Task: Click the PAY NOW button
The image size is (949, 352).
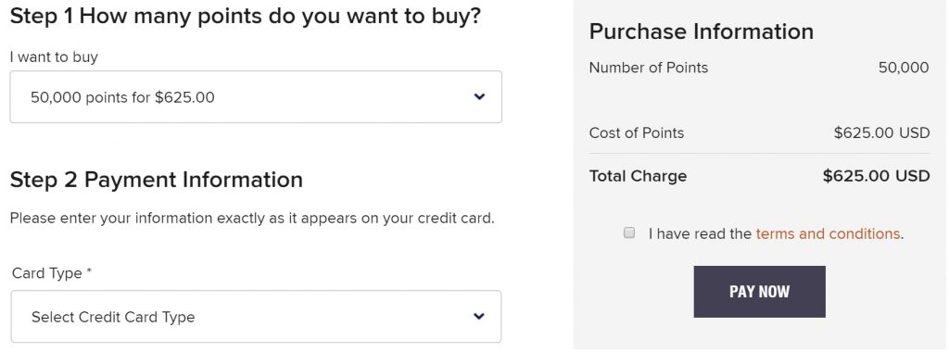Action: tap(759, 292)
